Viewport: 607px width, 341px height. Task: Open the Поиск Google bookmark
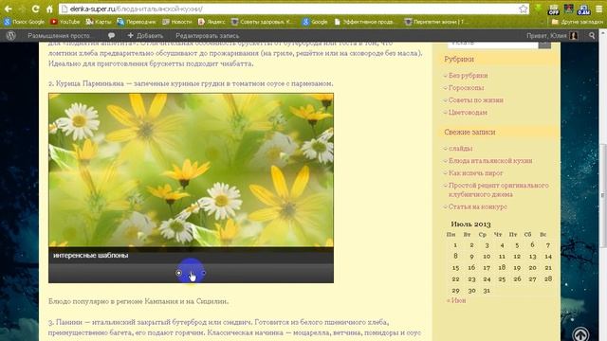[x=24, y=22]
